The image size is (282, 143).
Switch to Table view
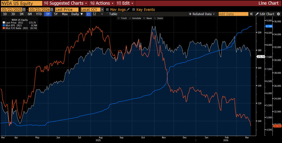pyautogui.click(x=113, y=14)
